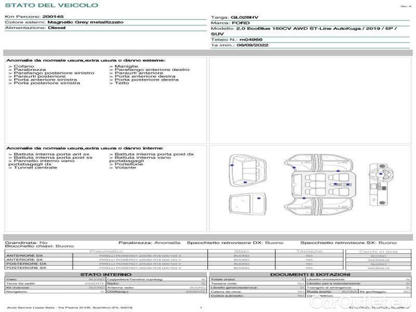Click the Targa plate number GL026HV
The height and width of the screenshot is (312, 416).
tap(244, 17)
